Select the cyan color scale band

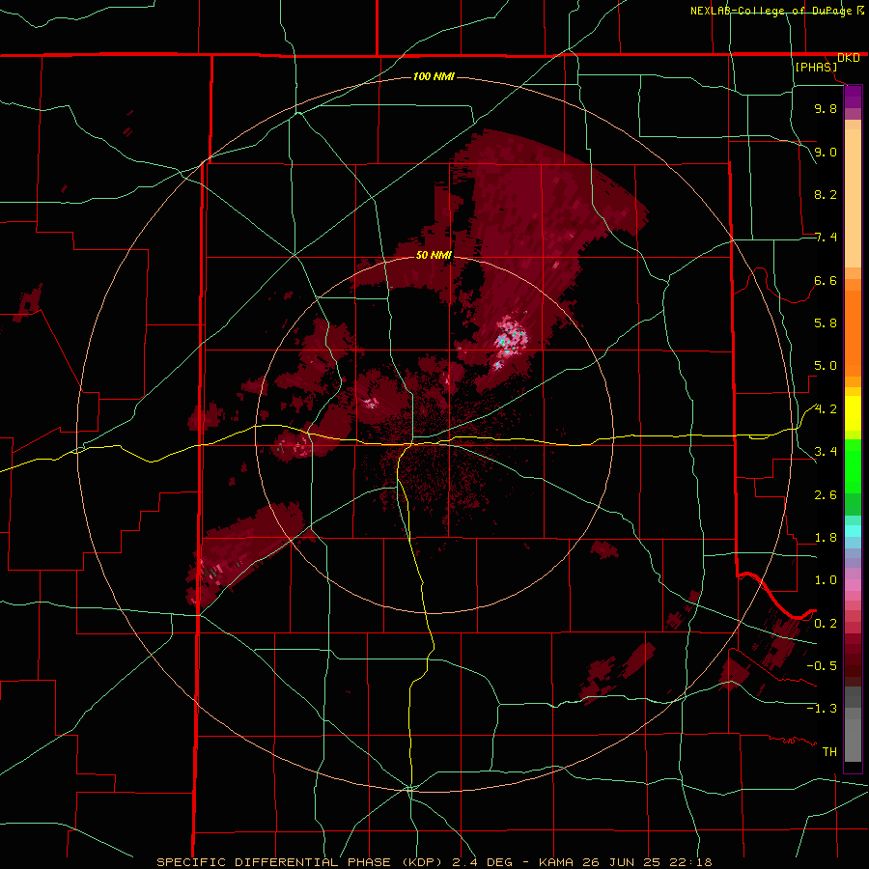point(853,531)
